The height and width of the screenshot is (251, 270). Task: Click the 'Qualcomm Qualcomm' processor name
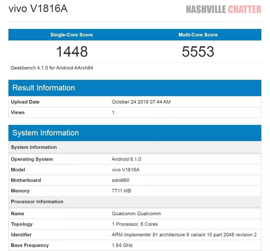pyautogui.click(x=136, y=213)
